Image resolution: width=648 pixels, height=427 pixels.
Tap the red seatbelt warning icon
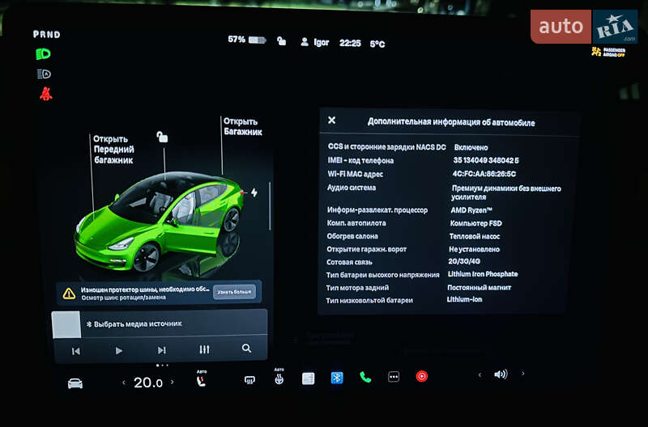pos(45,94)
